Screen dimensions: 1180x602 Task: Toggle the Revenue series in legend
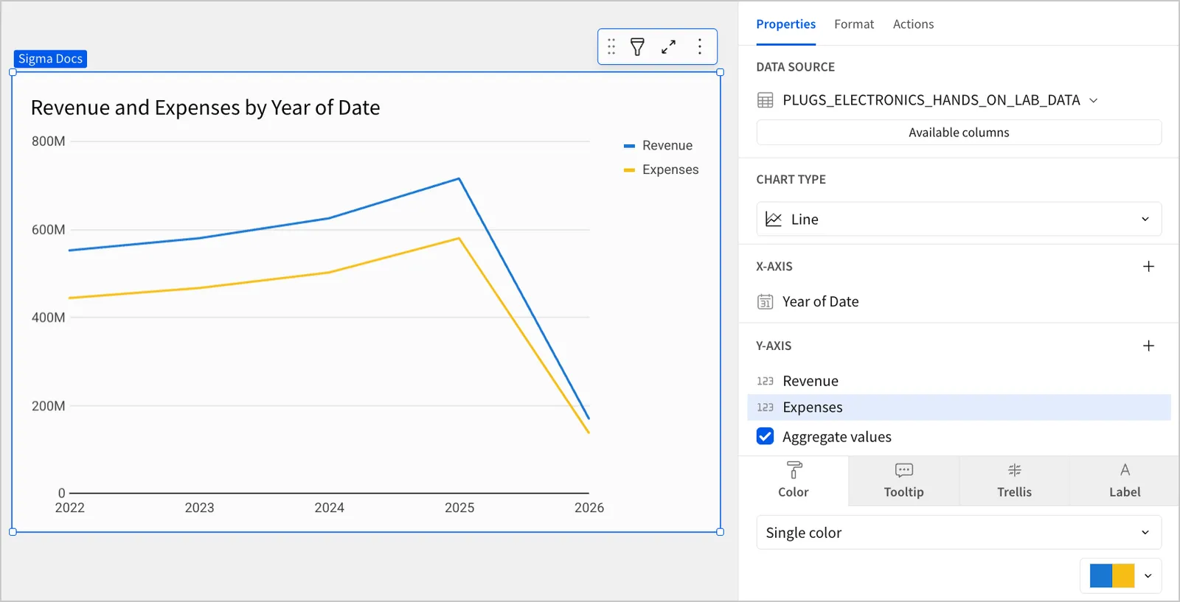[658, 146]
